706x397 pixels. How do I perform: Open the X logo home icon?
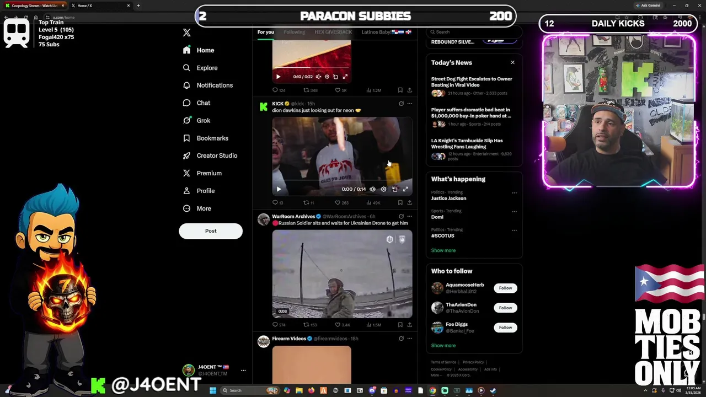pyautogui.click(x=186, y=33)
